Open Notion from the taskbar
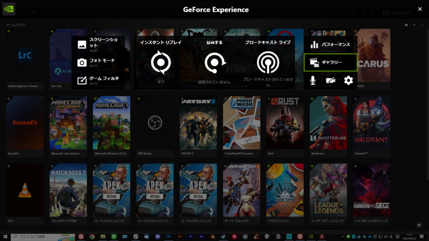This screenshot has height=241, width=429. point(278,237)
